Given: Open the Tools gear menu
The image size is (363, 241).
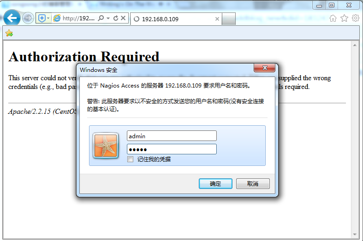Looking at the screenshot, I should pyautogui.click(x=356, y=18).
